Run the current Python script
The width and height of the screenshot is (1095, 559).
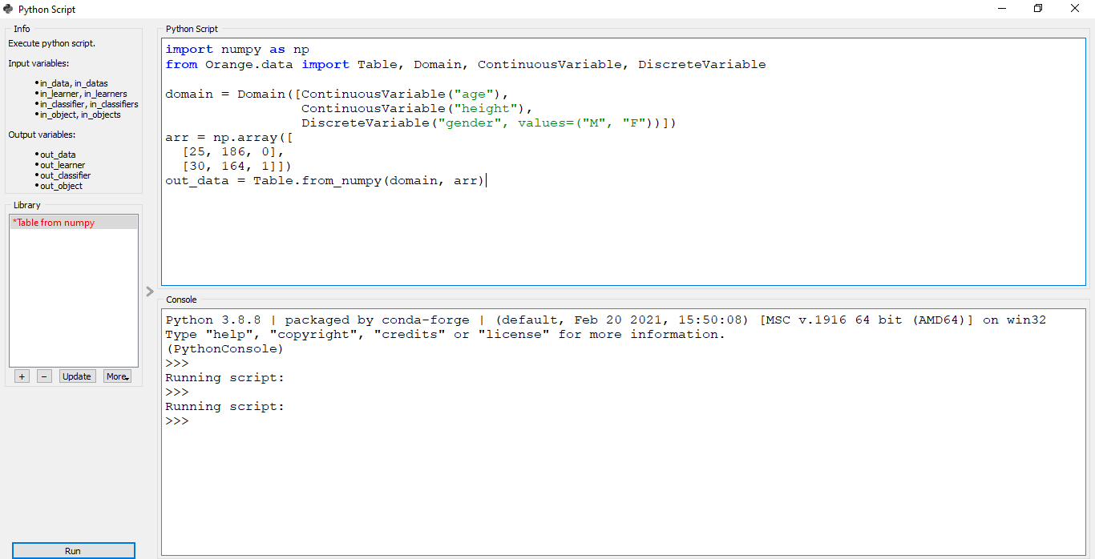(73, 550)
